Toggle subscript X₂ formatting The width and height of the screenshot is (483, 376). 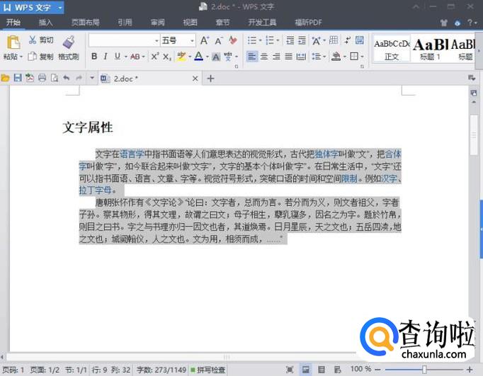click(167, 57)
